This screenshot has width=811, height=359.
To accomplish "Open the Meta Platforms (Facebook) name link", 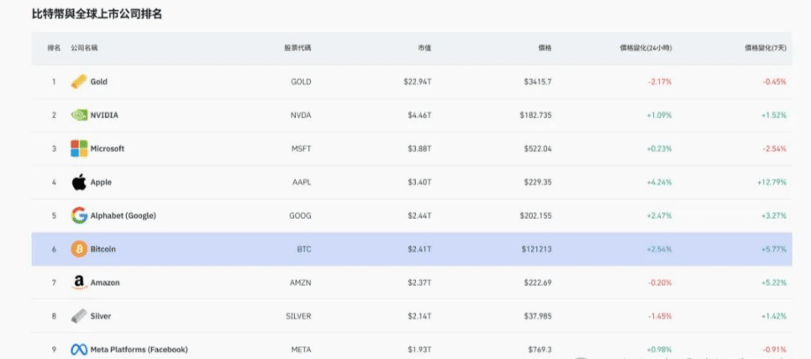I will click(x=140, y=350).
